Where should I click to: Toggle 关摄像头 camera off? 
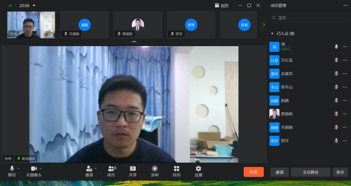tap(34, 169)
